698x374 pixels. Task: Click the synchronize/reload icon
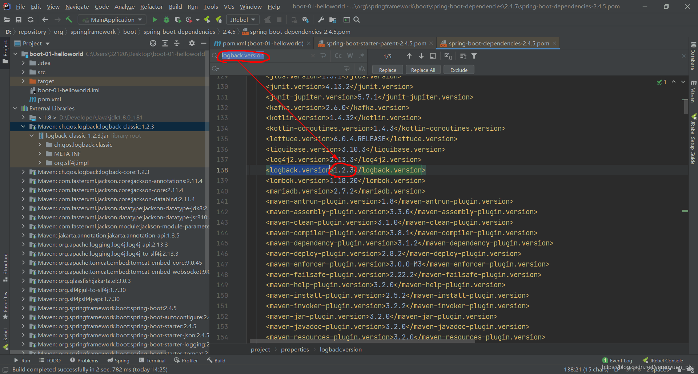click(31, 20)
